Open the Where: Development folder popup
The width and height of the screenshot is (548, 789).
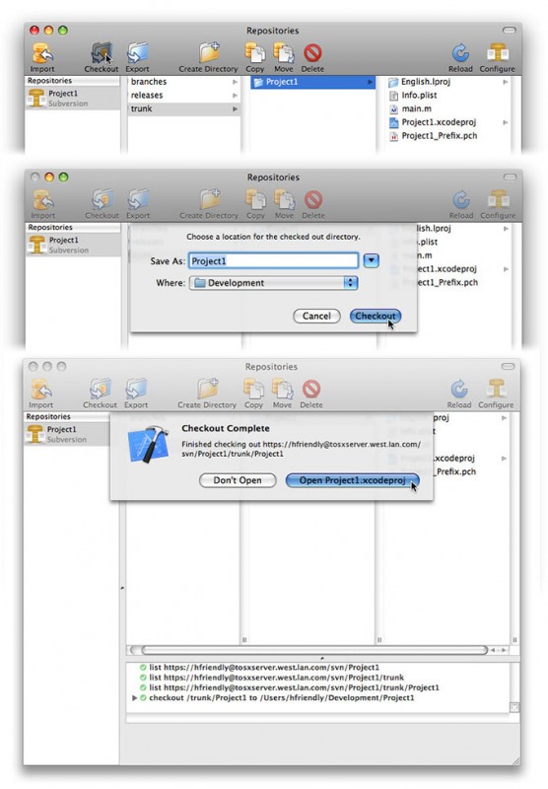[x=273, y=283]
